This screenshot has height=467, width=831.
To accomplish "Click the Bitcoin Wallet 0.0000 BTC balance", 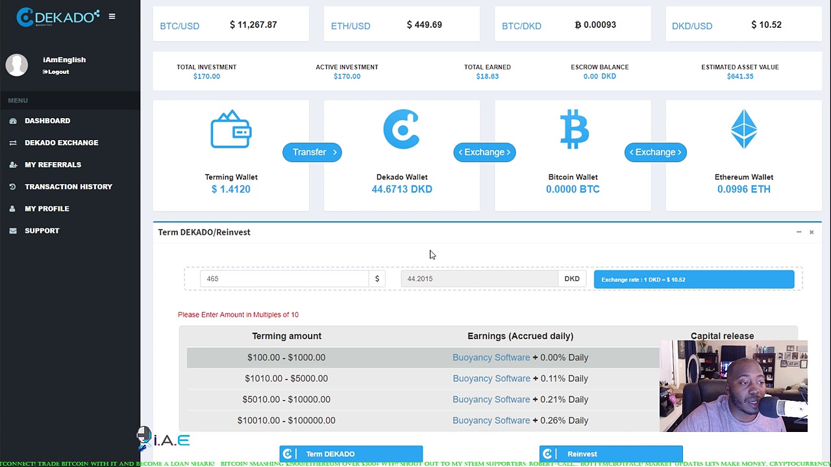I will 573,189.
